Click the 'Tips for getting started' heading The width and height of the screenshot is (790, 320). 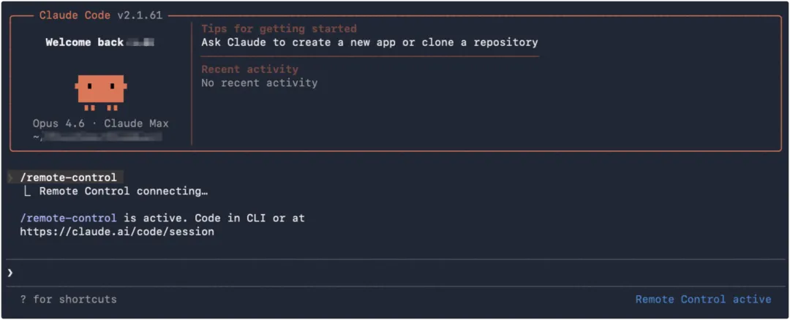click(279, 28)
